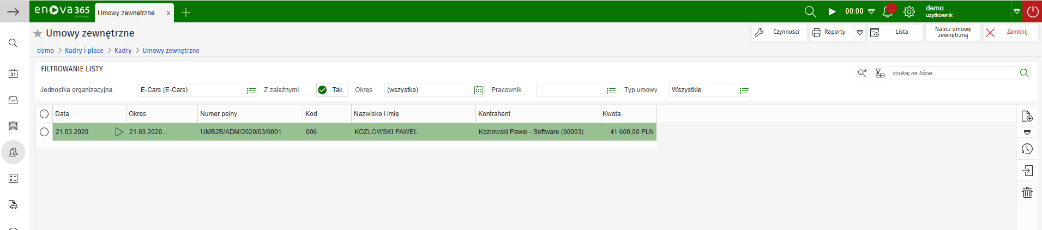This screenshot has height=230, width=1042.
Task: Click the timer play icon in header
Action: coord(832,11)
